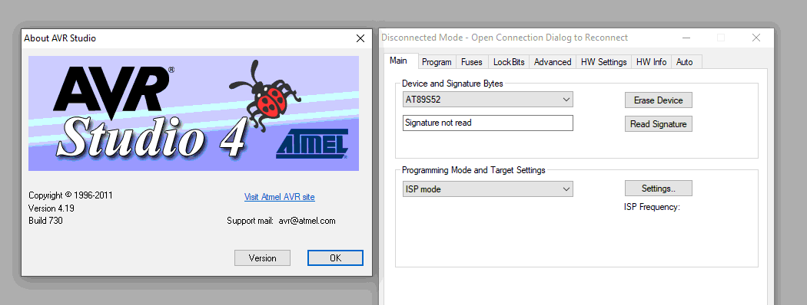
Task: Click the Signature not read field
Action: (488, 123)
